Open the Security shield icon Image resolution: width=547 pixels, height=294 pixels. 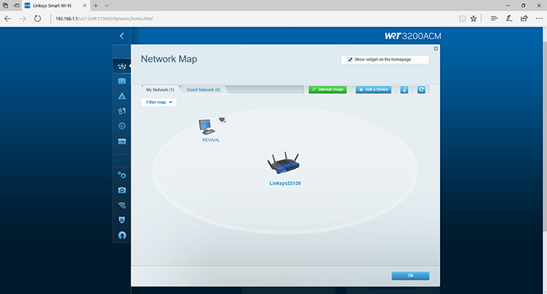(x=122, y=220)
